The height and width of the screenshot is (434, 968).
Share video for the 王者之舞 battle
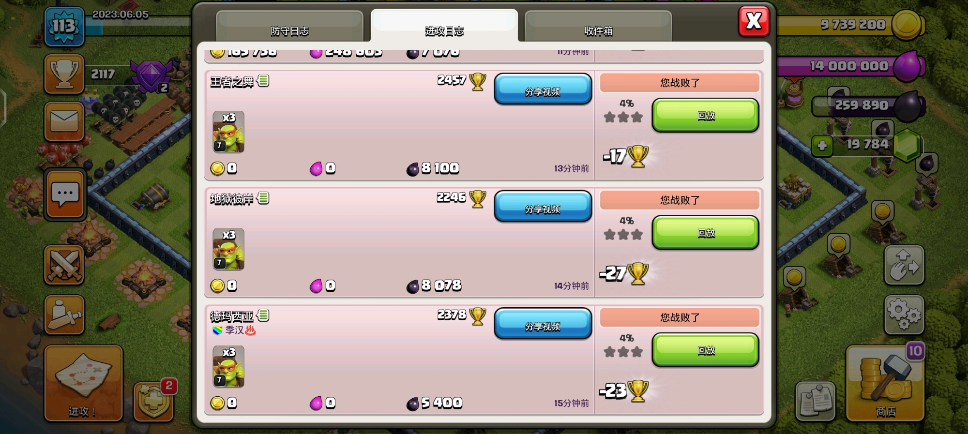point(543,90)
